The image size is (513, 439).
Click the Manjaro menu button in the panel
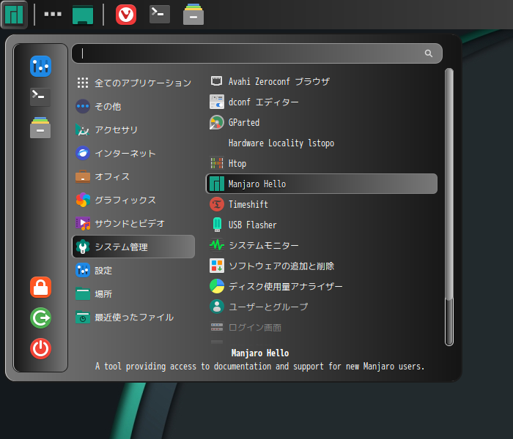14,15
